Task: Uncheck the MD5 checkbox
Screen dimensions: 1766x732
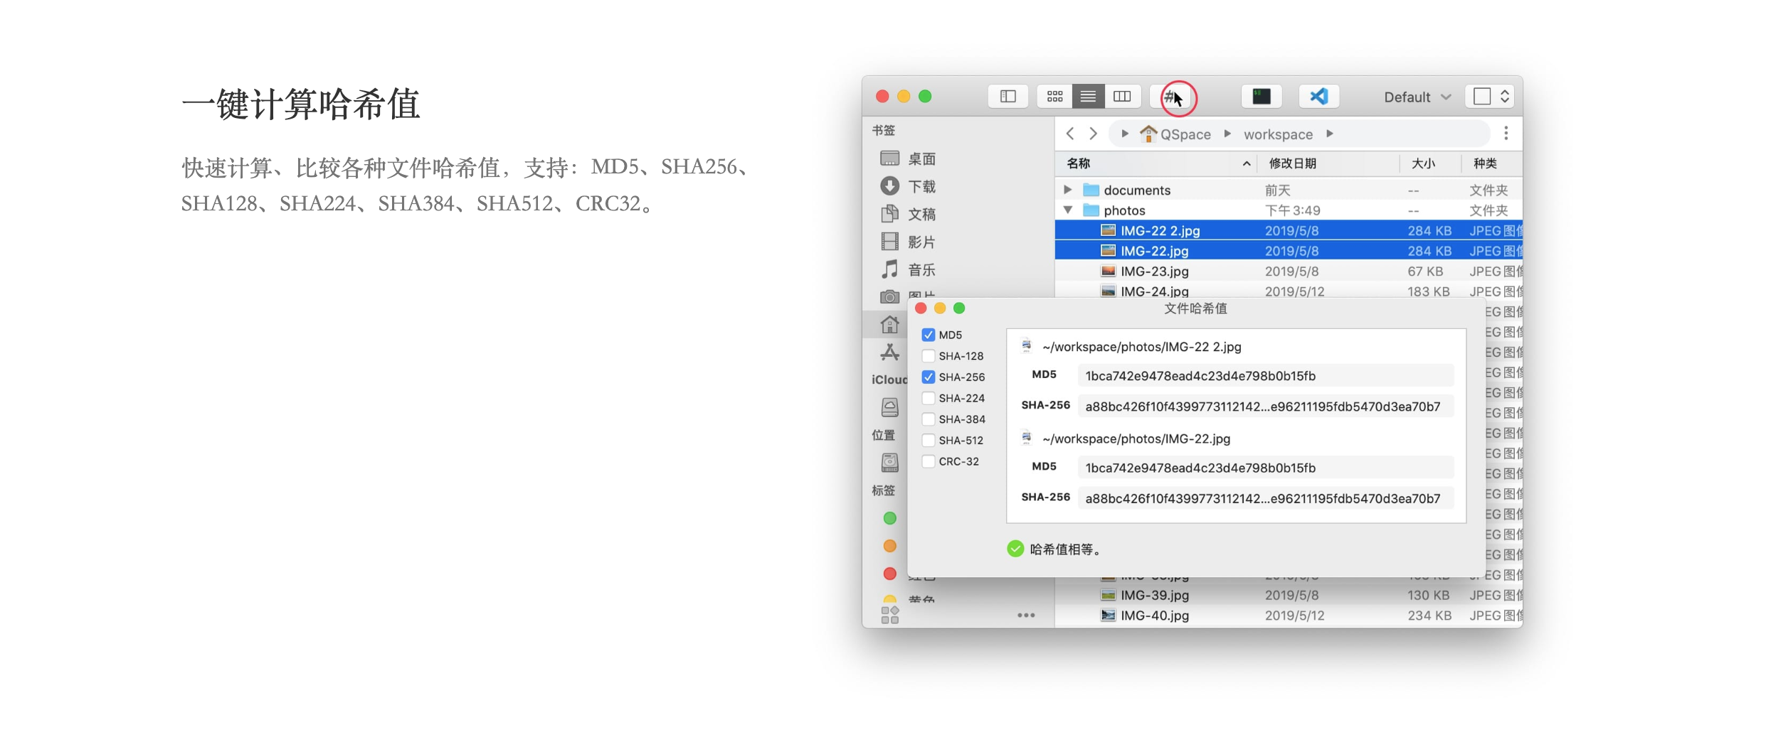Action: coord(929,335)
